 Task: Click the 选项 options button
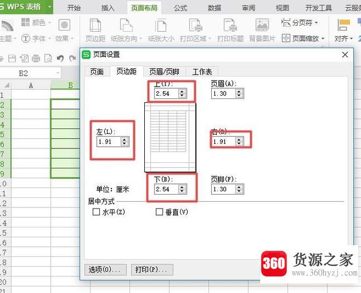(x=105, y=270)
